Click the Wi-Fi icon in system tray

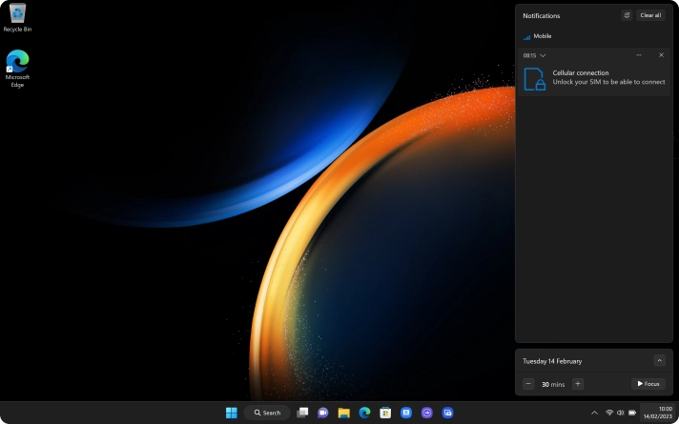tap(609, 413)
